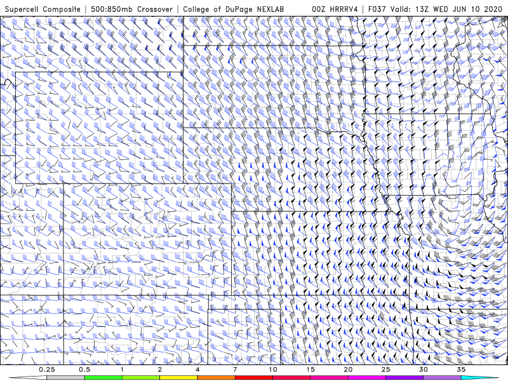Screen dimensions: 508x381
Task: Click the colorbar label 15
Action: pos(311,370)
